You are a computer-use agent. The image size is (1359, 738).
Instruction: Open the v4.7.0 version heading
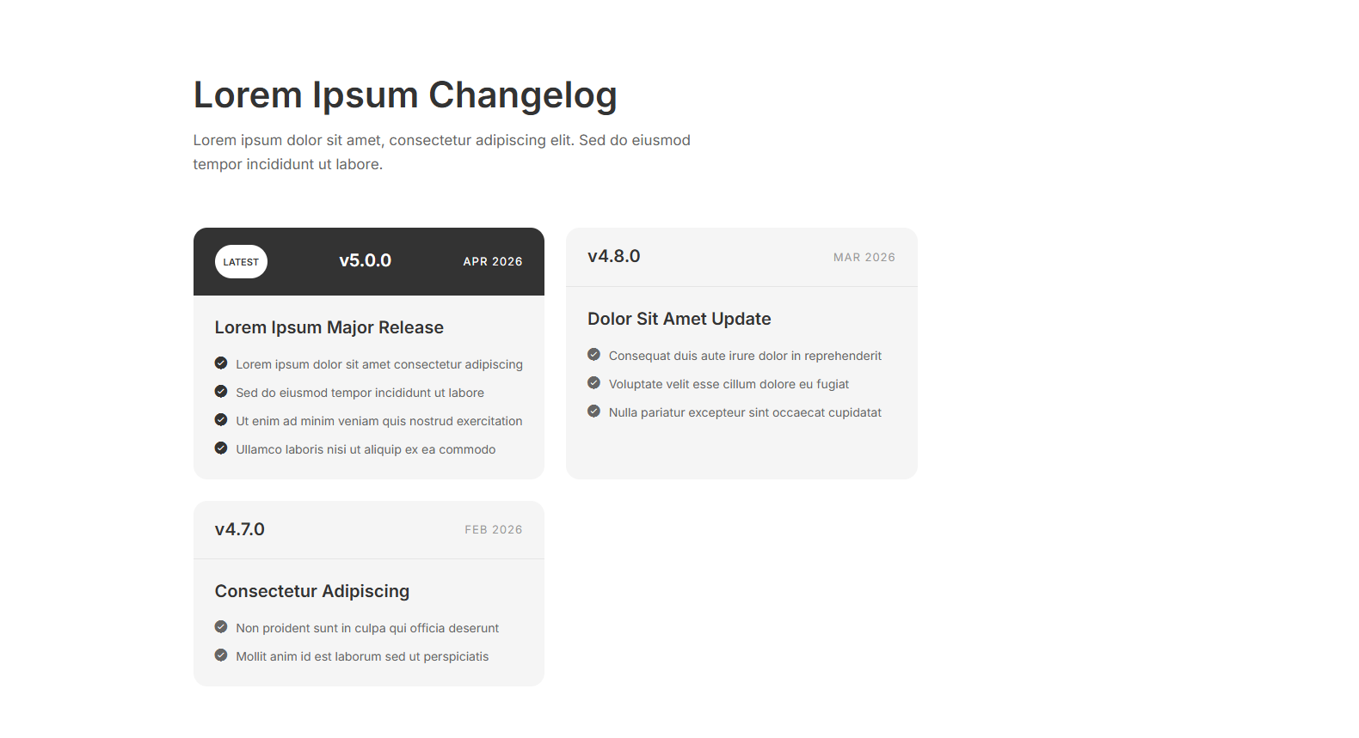[x=240, y=529]
